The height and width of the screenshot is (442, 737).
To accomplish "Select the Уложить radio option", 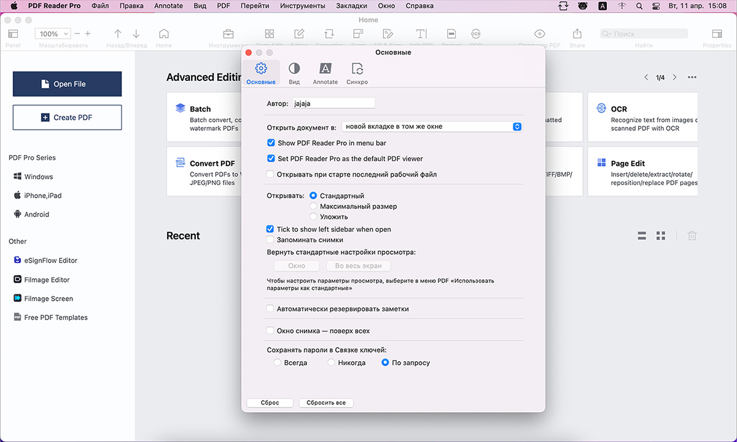I will 313,216.
